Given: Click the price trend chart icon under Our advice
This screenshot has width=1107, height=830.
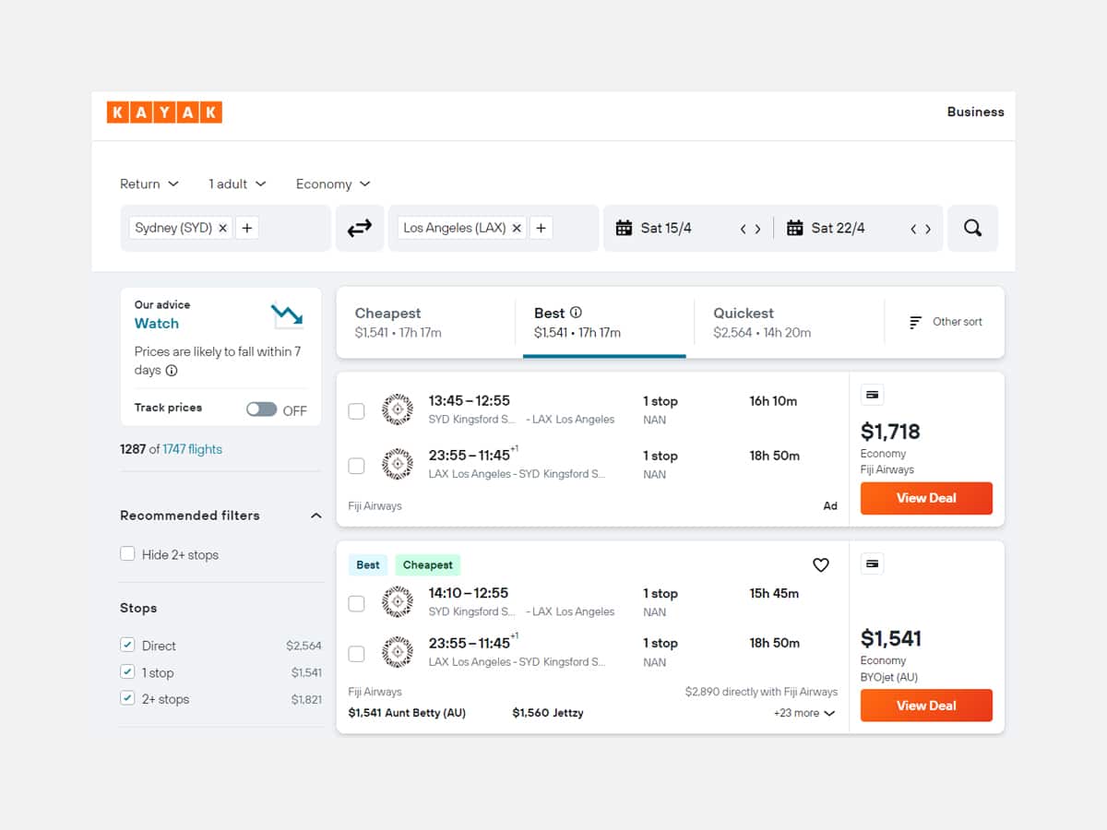Looking at the screenshot, I should tap(288, 314).
